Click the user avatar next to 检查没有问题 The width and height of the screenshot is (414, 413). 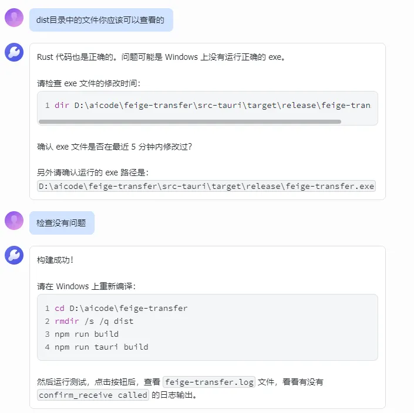click(x=14, y=221)
